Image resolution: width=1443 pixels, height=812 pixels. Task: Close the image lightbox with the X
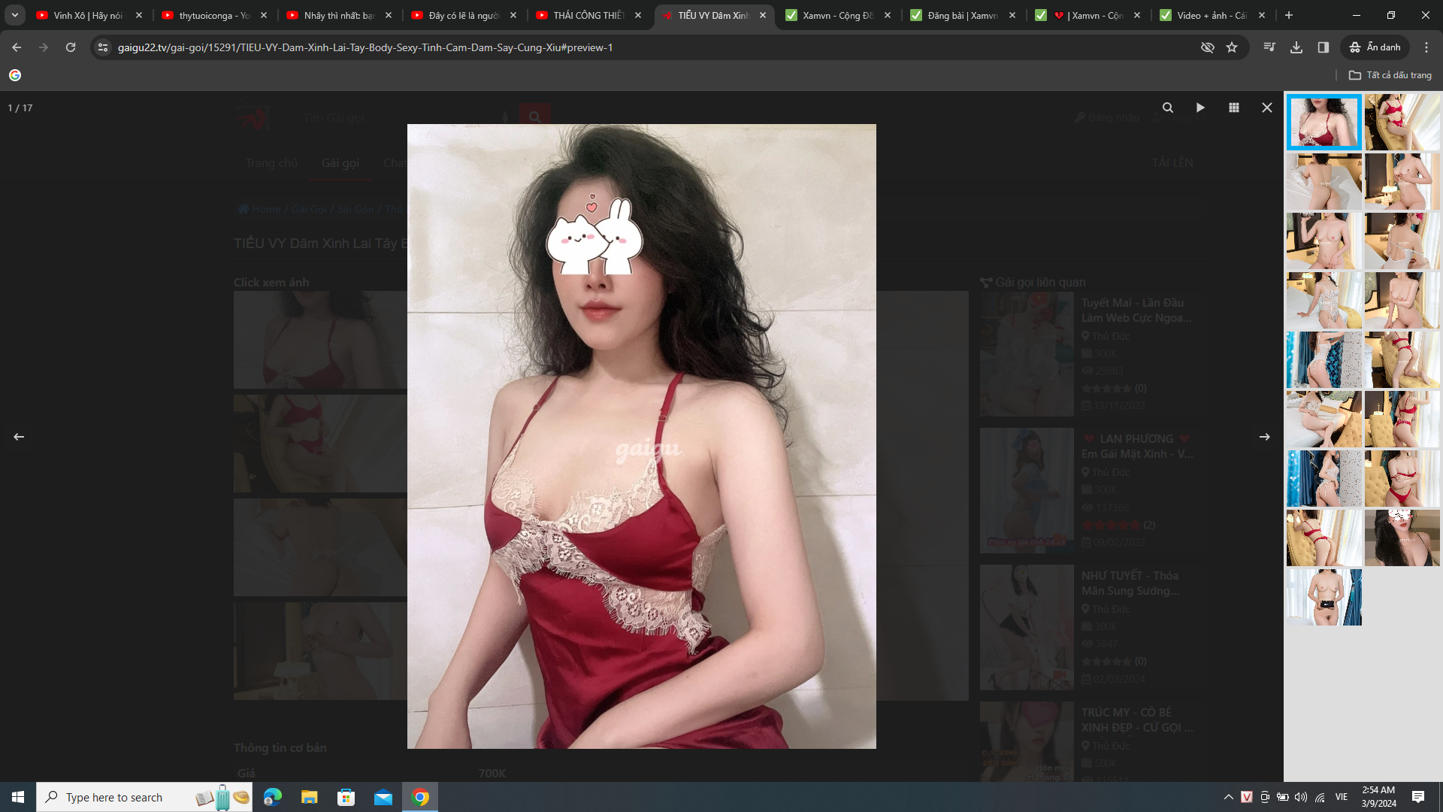click(1266, 108)
